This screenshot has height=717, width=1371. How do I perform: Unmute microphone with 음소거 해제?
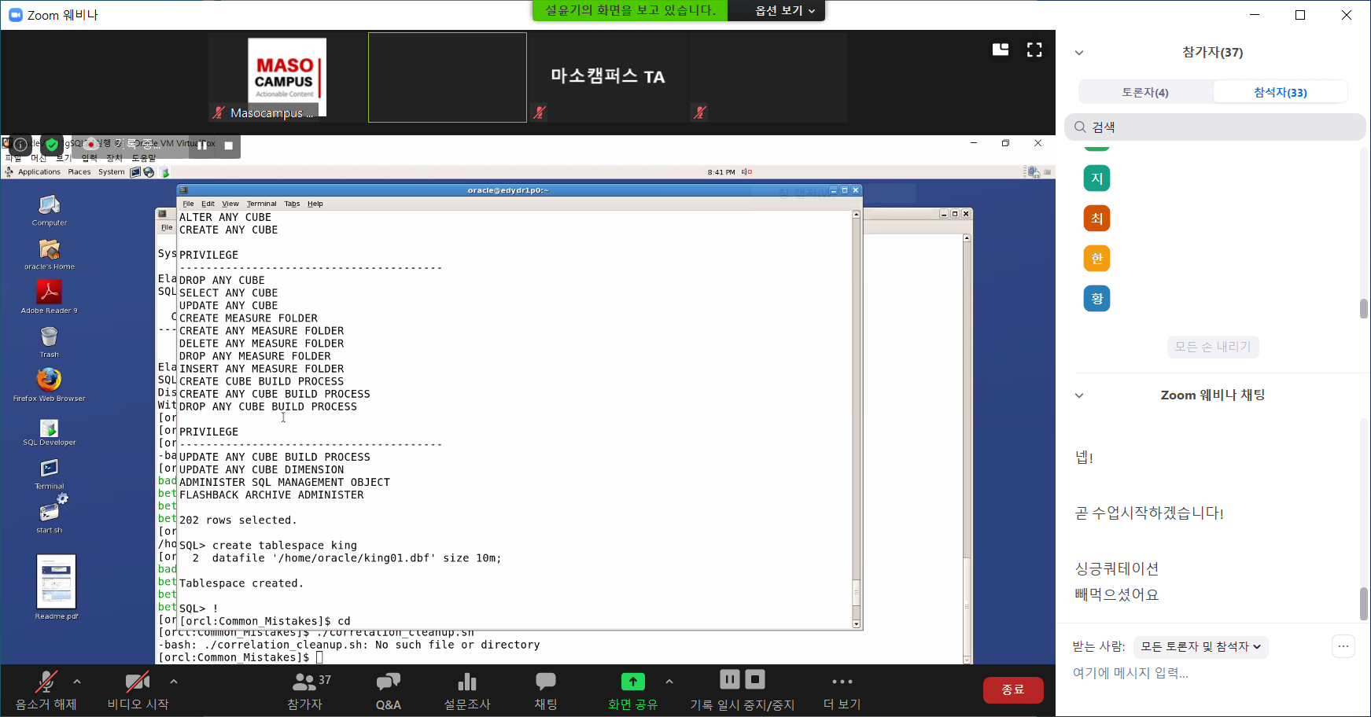click(x=46, y=682)
